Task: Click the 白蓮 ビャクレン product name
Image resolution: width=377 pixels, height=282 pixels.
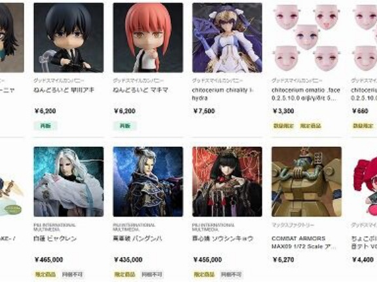Action: coord(55,239)
